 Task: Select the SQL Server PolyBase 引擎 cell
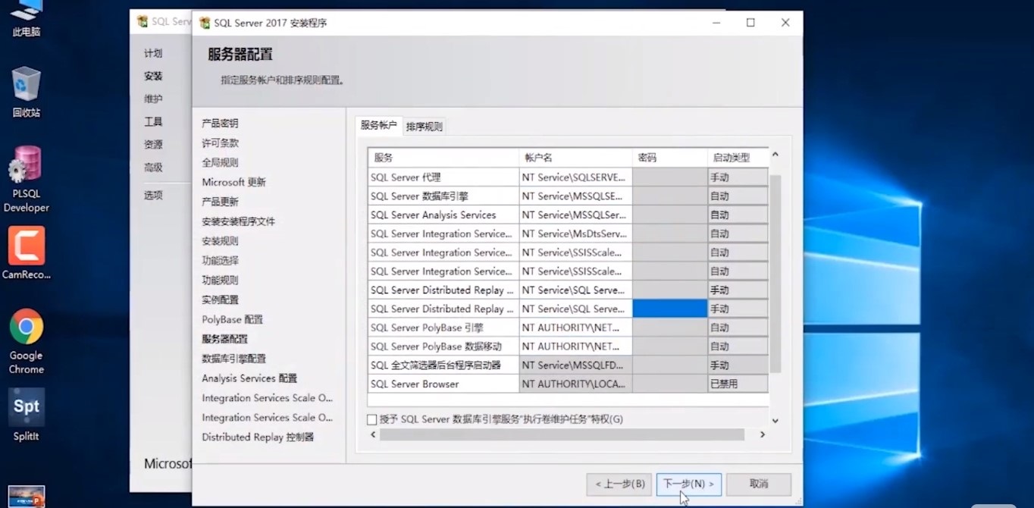[443, 328]
